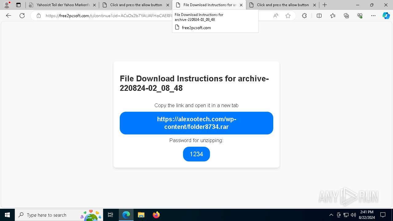Image resolution: width=393 pixels, height=221 pixels.
Task: Click the File Download Instructions heading text
Action: tap(194, 83)
